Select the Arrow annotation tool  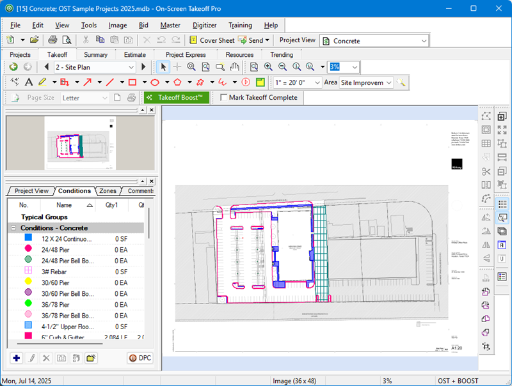coord(88,82)
